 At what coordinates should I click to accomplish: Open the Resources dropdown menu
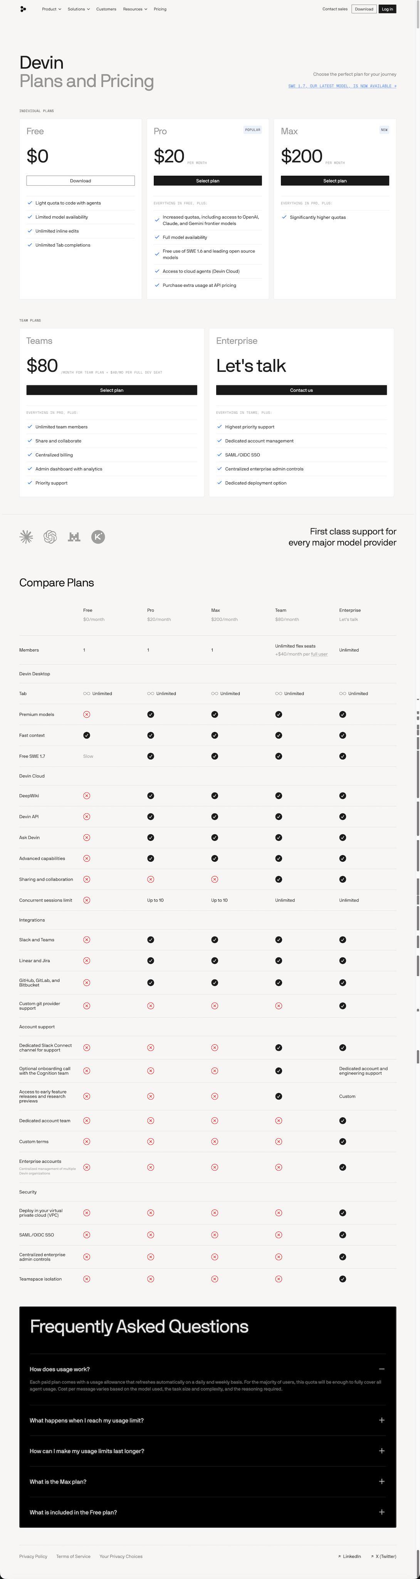[135, 9]
